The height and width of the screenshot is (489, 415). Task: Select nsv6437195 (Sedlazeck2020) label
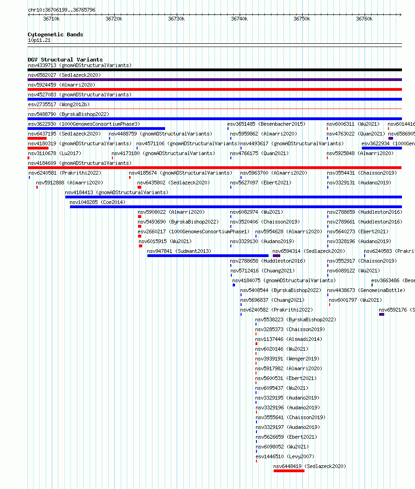[64, 134]
